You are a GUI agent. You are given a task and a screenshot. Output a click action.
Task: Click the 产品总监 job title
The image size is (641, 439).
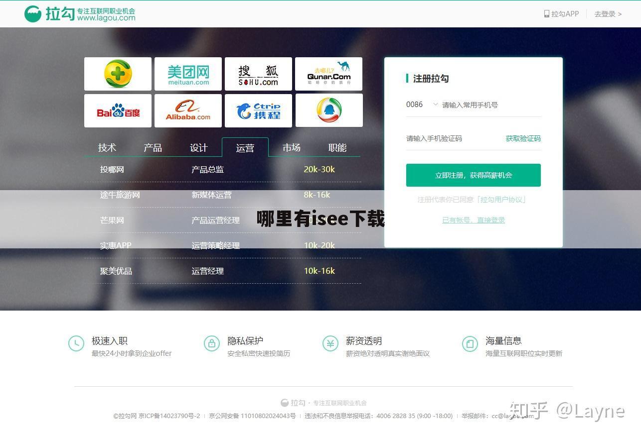(208, 169)
